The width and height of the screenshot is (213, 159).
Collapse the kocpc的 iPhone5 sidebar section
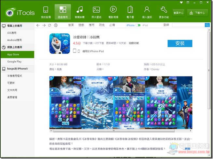pos(17,69)
